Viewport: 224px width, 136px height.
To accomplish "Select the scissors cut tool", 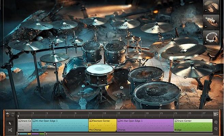I will tap(10, 130).
